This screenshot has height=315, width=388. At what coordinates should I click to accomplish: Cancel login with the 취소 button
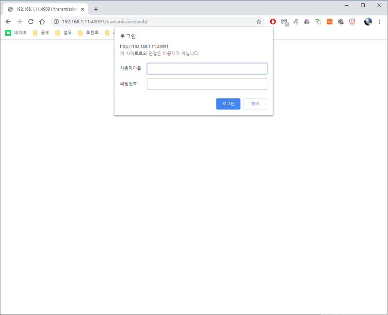pos(255,104)
